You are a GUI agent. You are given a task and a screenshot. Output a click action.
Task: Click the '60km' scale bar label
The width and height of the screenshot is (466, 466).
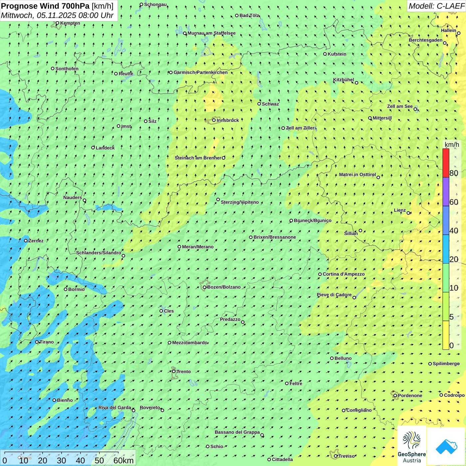pyautogui.click(x=123, y=460)
